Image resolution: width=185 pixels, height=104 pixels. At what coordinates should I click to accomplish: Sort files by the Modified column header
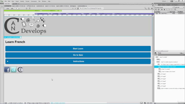tap(181, 12)
